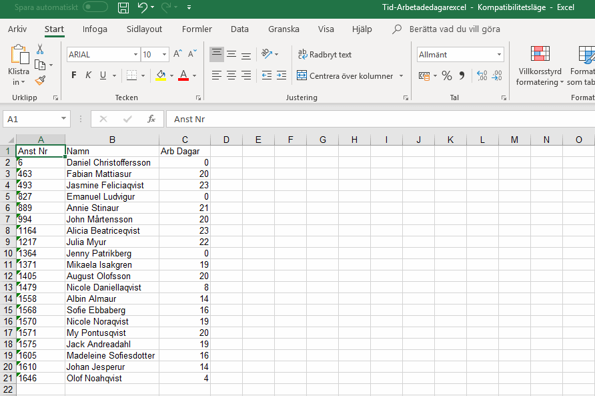
Task: Click Centrera över kolumner button
Action: point(346,75)
